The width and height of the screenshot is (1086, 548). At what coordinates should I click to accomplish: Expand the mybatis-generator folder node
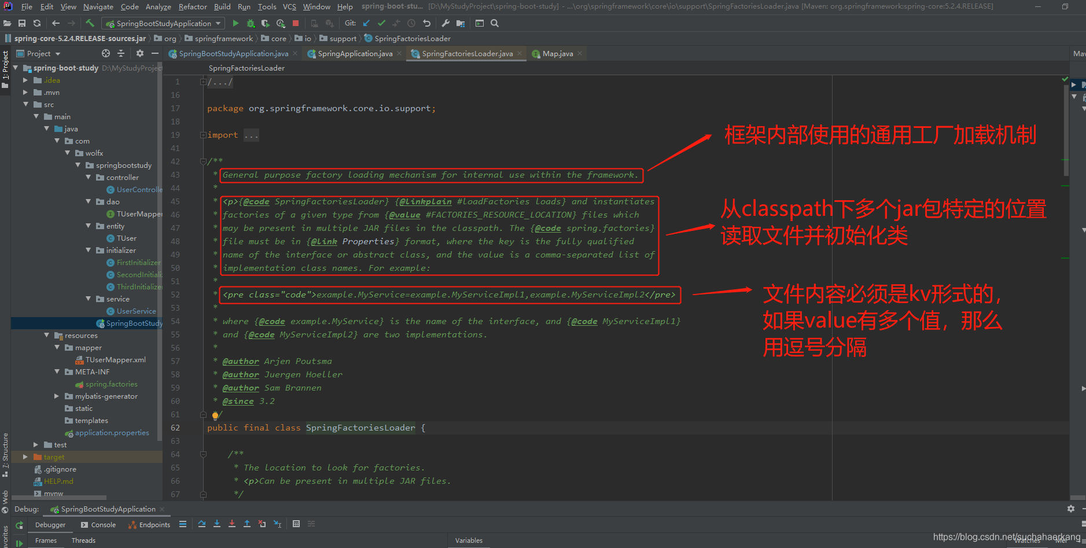click(x=57, y=396)
